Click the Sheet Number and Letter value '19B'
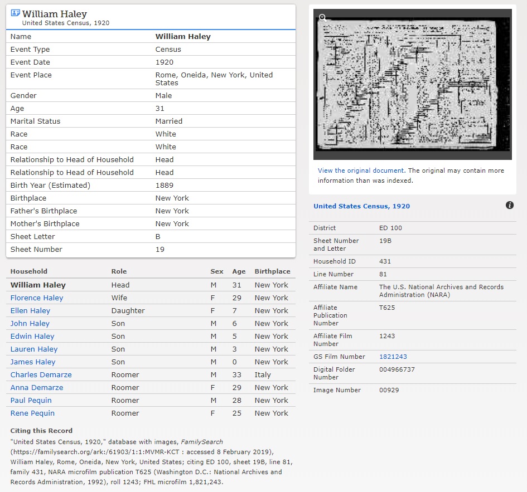Screen dimensions: 527x492 385,241
